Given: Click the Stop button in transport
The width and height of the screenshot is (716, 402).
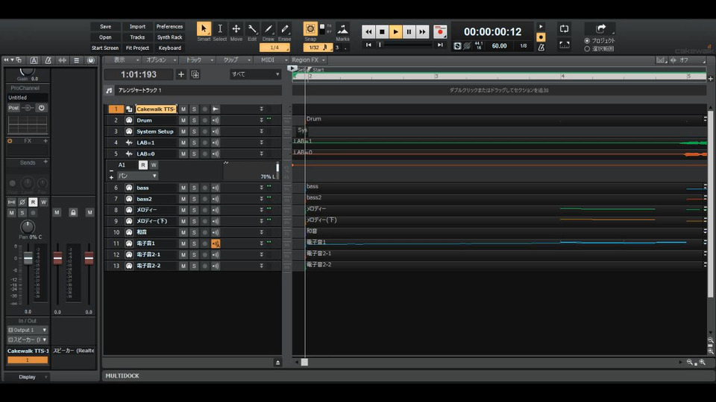Looking at the screenshot, I should pyautogui.click(x=382, y=31).
